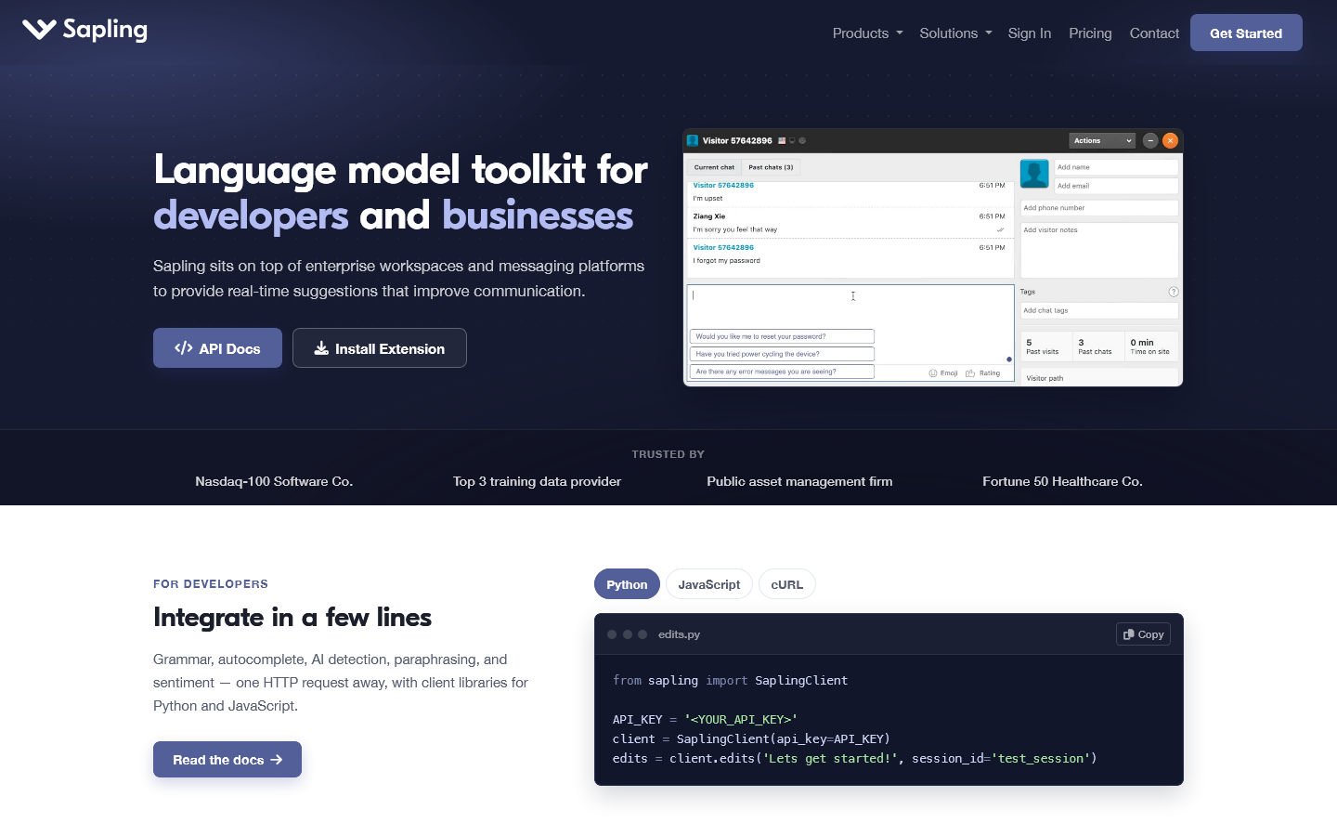Click the orange close icon in demo window
This screenshot has width=1337, height=836.
coord(1170,140)
